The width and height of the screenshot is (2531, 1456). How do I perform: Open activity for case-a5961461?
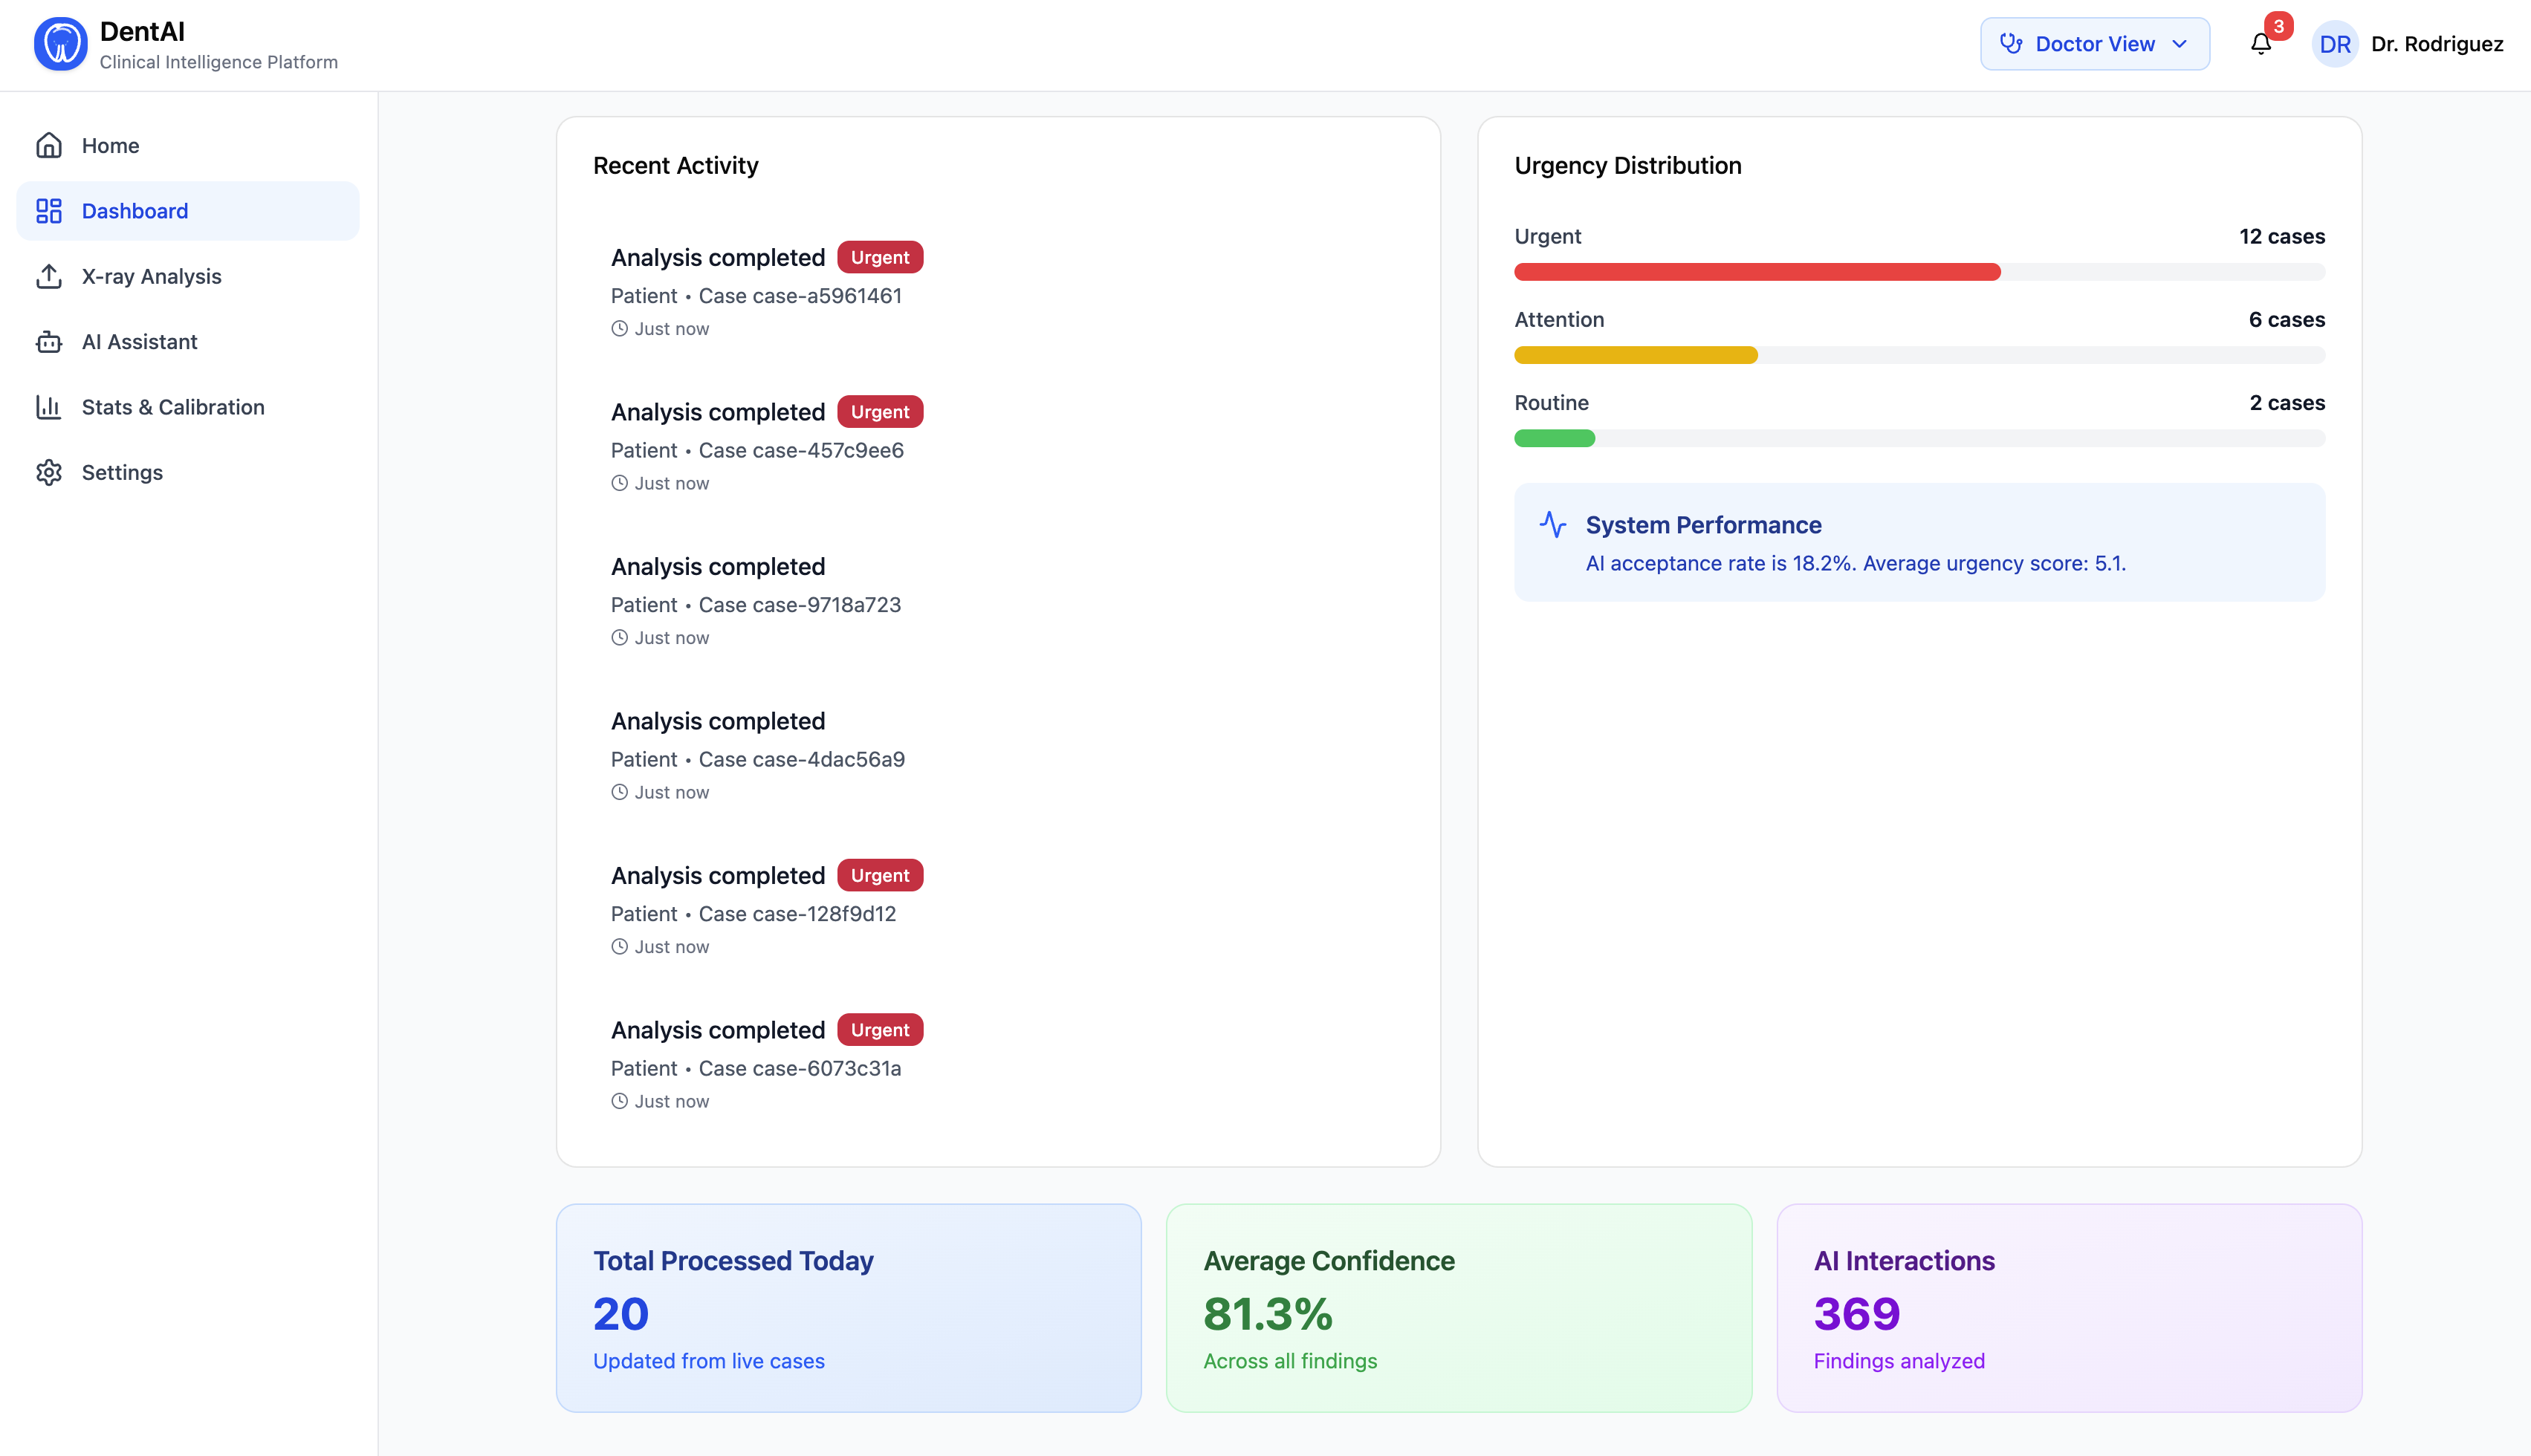pyautogui.click(x=756, y=296)
